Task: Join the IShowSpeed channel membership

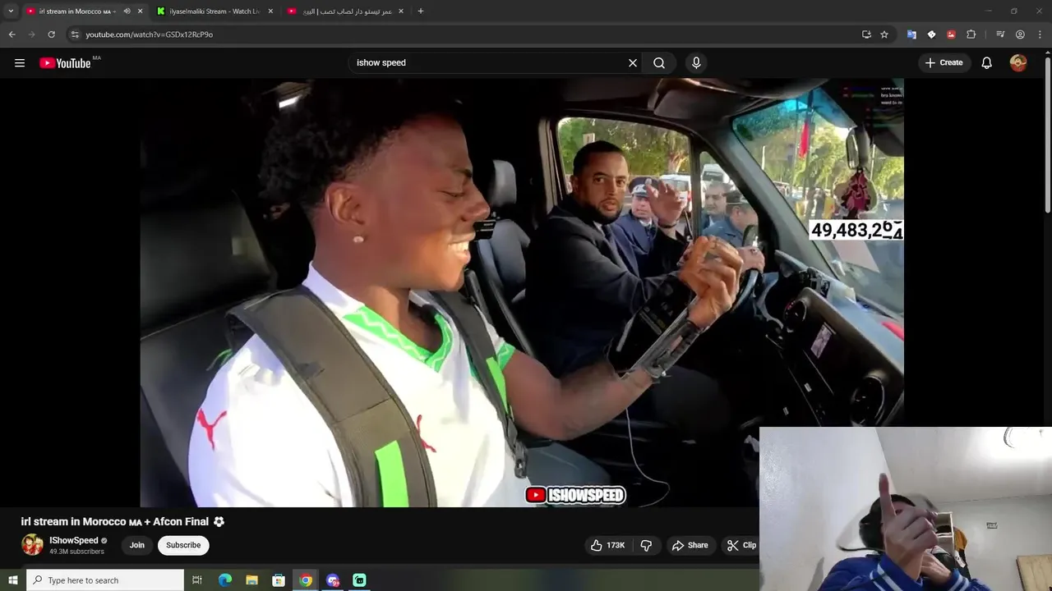Action: coord(137,545)
